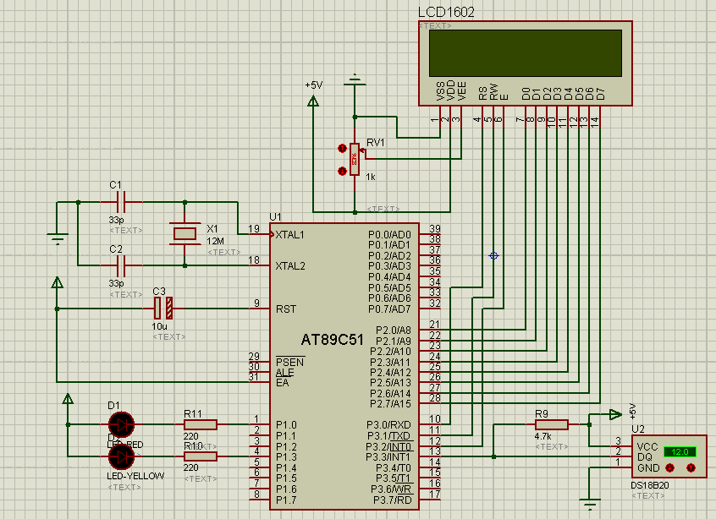This screenshot has width=716, height=519.
Task: Select the C2 capacitor symbol
Action: 121,265
